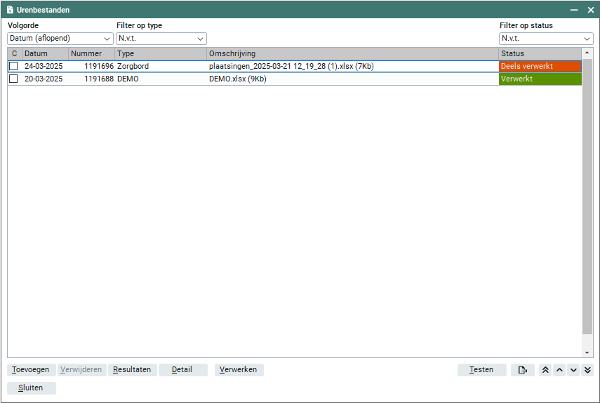Expand the Filter op type dropdown

[161, 39]
